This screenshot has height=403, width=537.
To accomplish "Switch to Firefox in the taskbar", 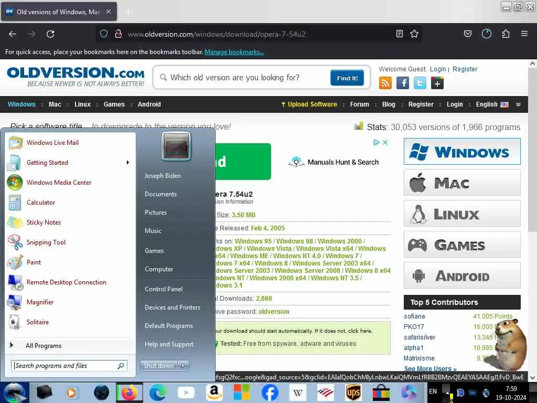I will 130,393.
